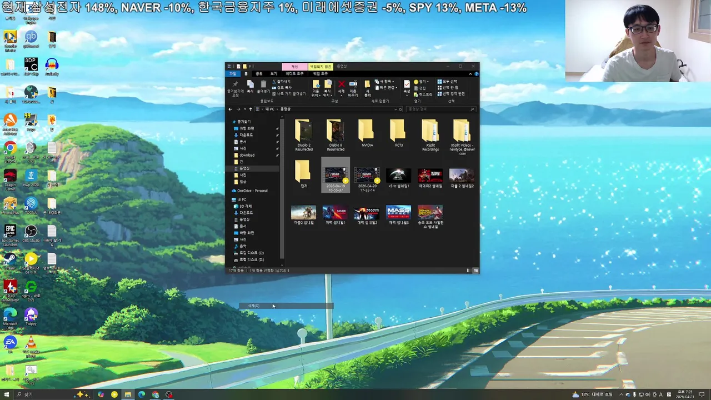
Task: Click the 동영상 검색 search field
Action: click(441, 109)
